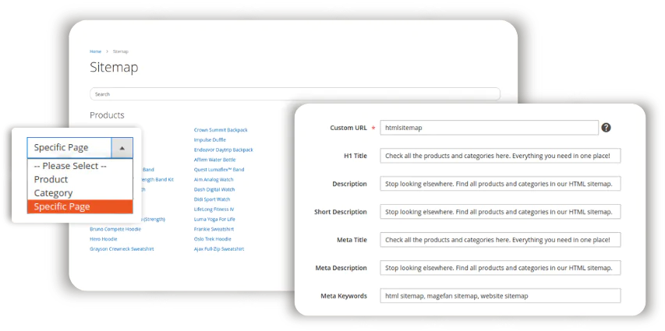This screenshot has height=331, width=665.
Task: Open the Affirm Water Bottle link
Action: [x=214, y=160]
